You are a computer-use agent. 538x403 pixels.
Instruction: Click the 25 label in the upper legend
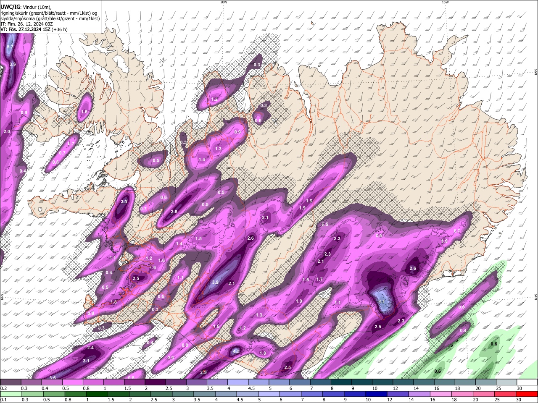point(498,388)
